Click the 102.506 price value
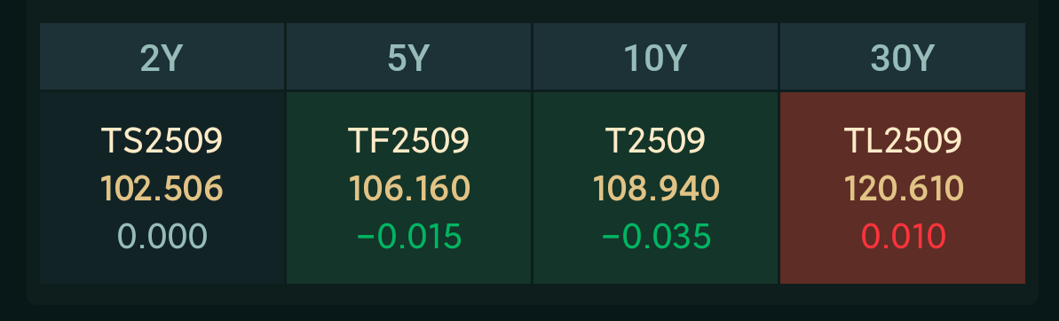The width and height of the screenshot is (1059, 321). 162,189
